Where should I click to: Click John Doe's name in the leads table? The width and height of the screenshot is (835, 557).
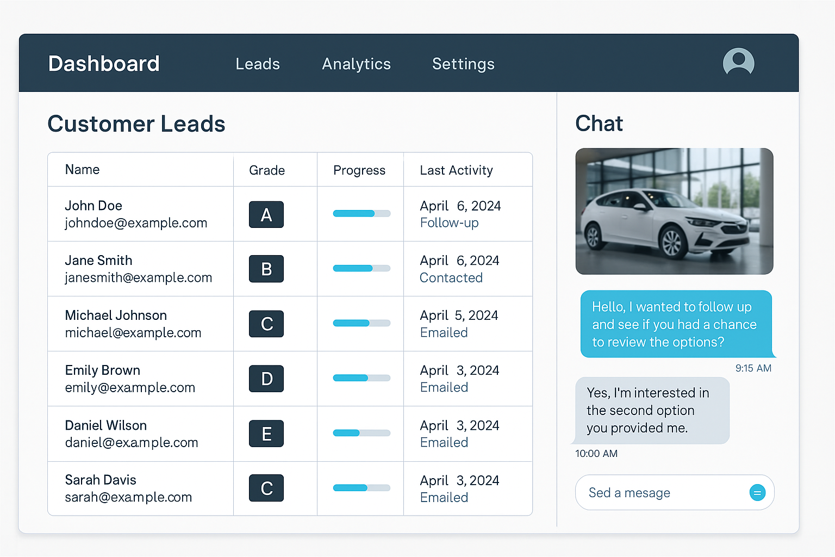tap(94, 206)
